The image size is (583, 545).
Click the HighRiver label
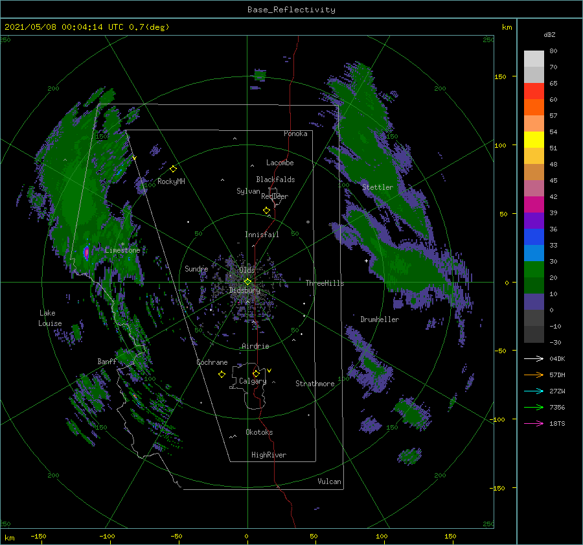[269, 455]
